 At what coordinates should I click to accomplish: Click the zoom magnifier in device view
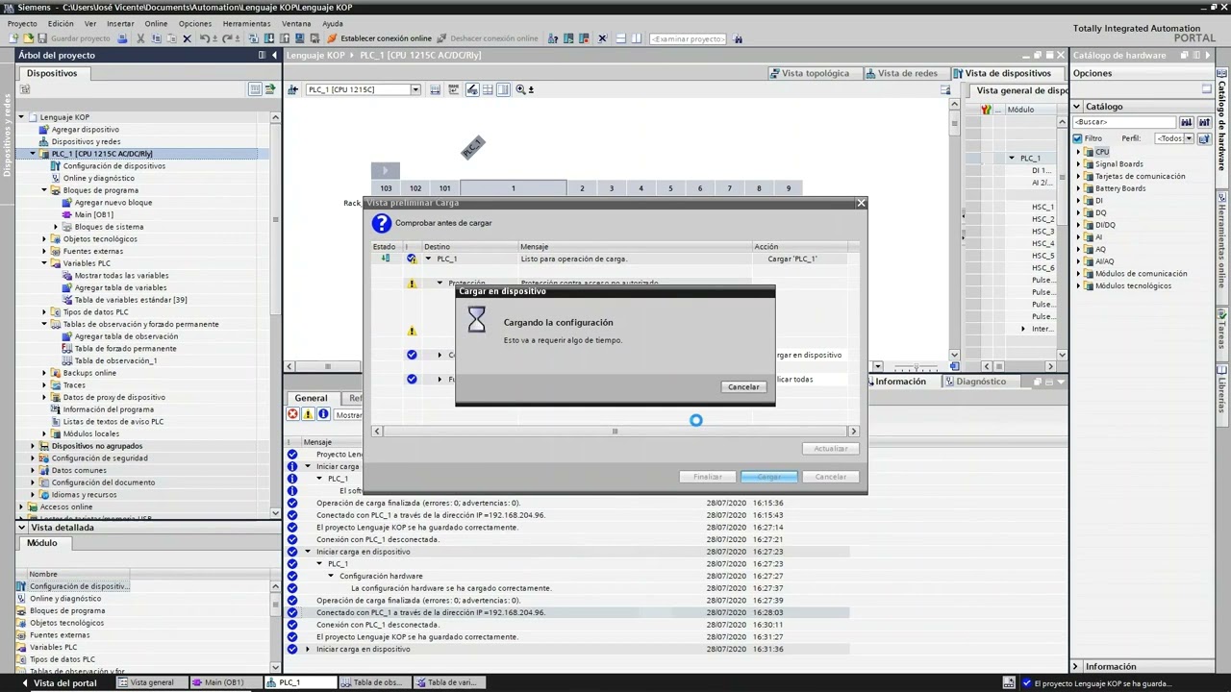pos(520,89)
